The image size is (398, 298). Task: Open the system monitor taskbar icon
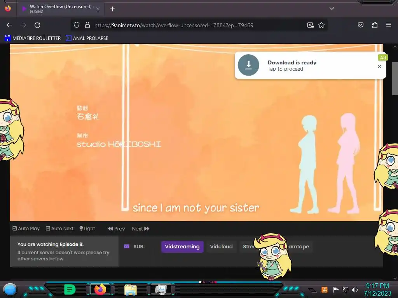tap(161, 289)
